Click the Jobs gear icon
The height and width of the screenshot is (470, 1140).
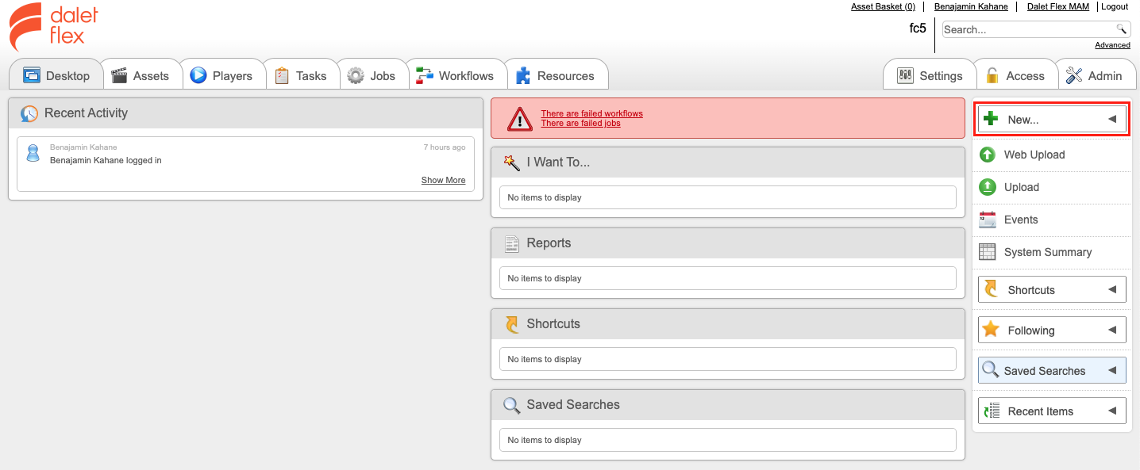(x=356, y=76)
